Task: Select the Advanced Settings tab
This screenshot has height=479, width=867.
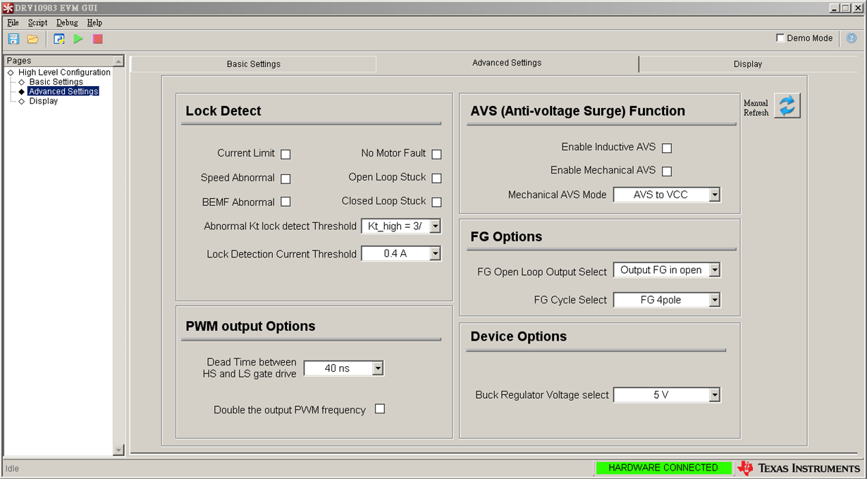Action: (507, 63)
